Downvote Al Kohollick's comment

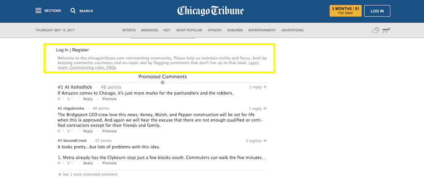pos(72,99)
